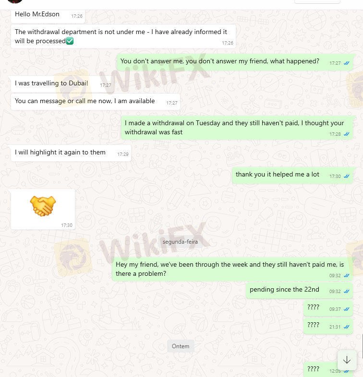Click the profile avatar at top left
This screenshot has height=377, width=363.
(15, 1)
